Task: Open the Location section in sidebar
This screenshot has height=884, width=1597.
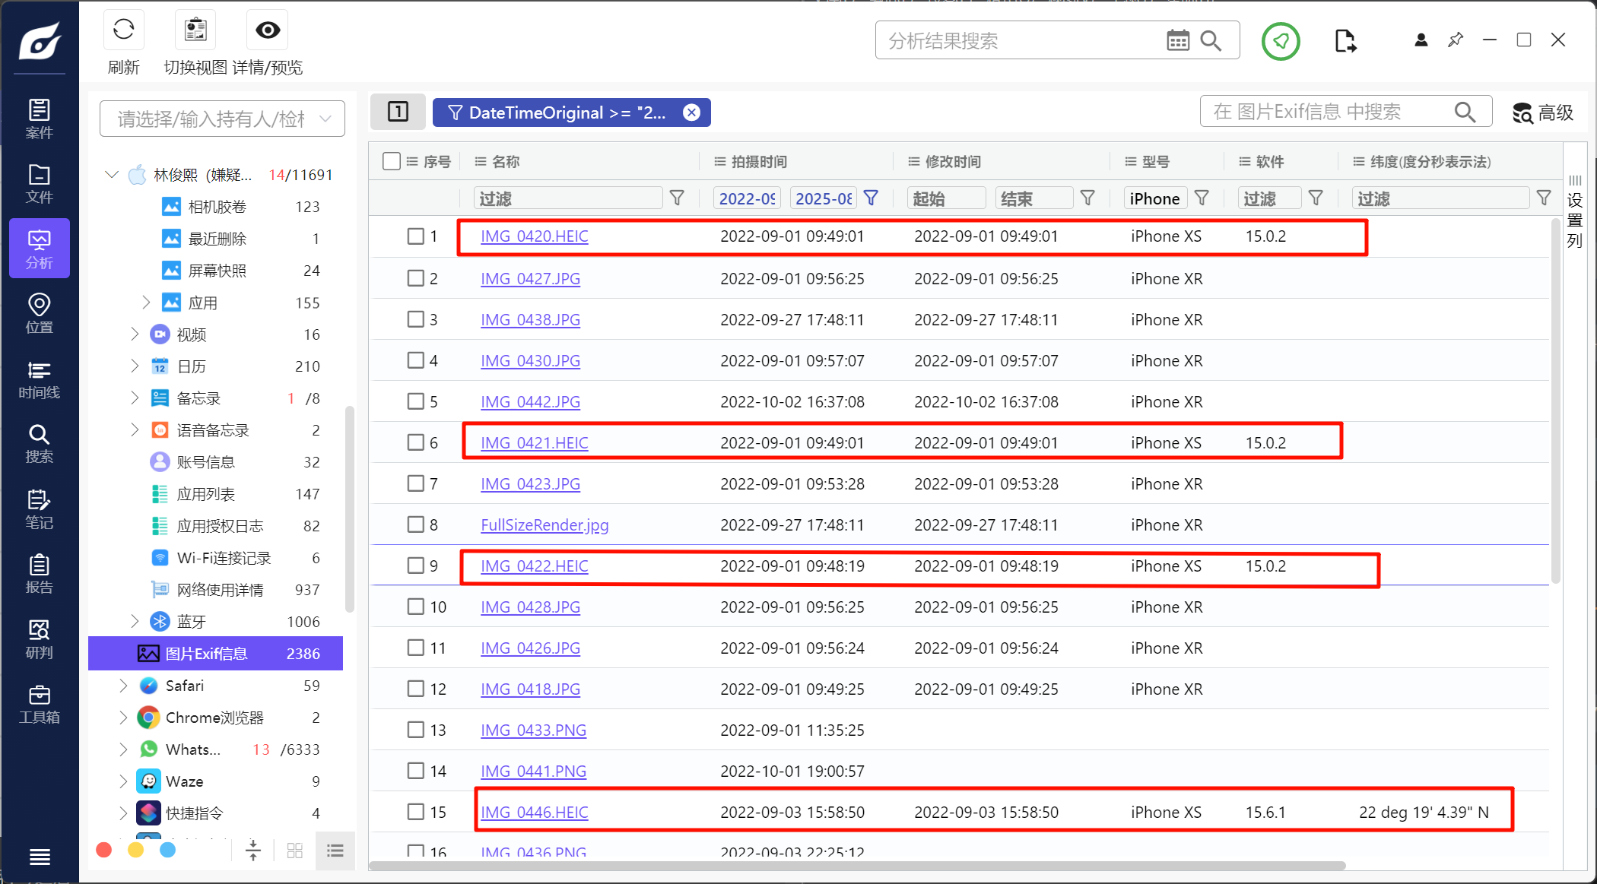Action: (40, 313)
